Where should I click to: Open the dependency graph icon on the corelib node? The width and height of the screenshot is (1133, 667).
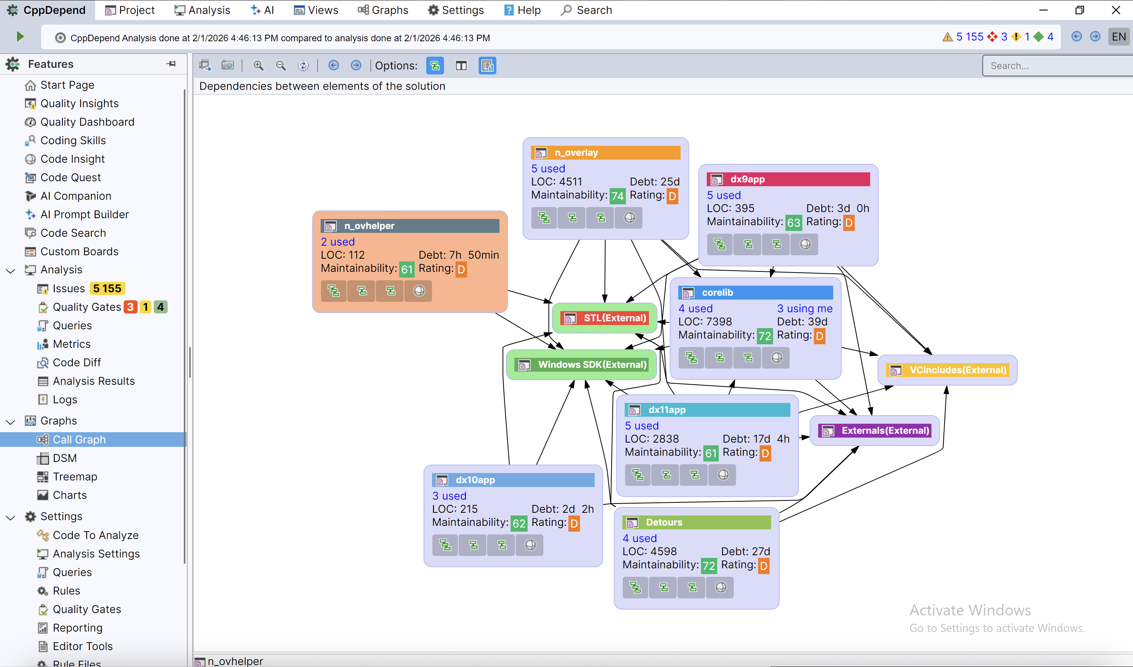691,357
